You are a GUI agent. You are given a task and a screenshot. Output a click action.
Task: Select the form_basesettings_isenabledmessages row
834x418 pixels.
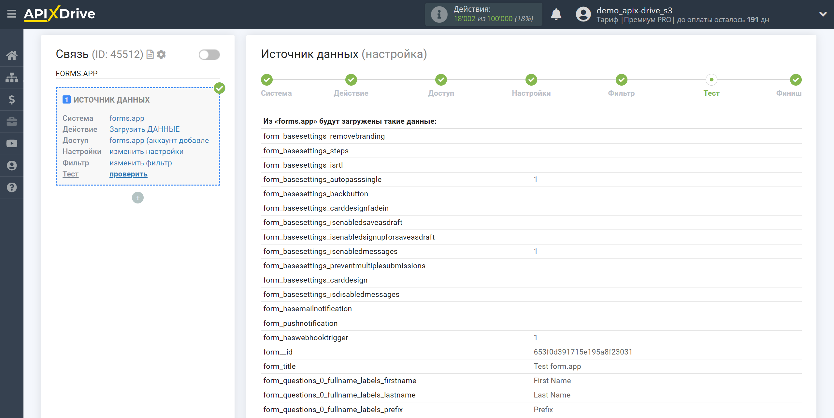(x=531, y=251)
